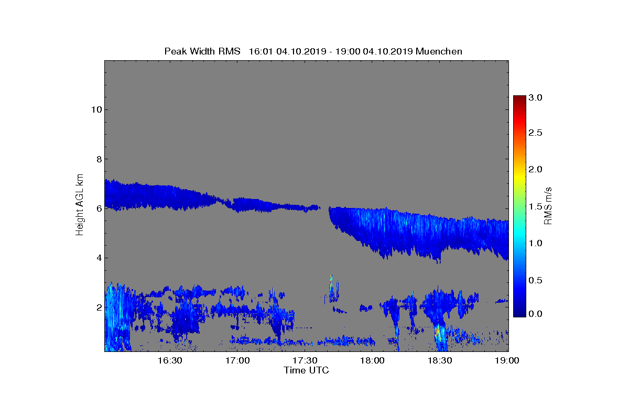Viewport: 629px width, 419px height.
Task: Click the 18:30 time tick label
Action: (440, 360)
